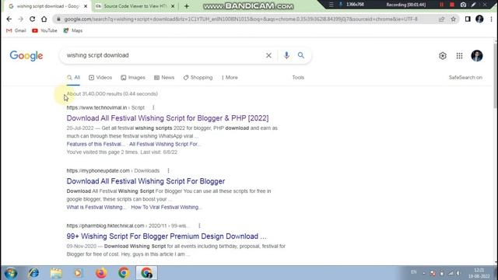This screenshot has width=498, height=280.
Task: Open How To Viral Festival Wishing sitelink
Action: pos(166,208)
